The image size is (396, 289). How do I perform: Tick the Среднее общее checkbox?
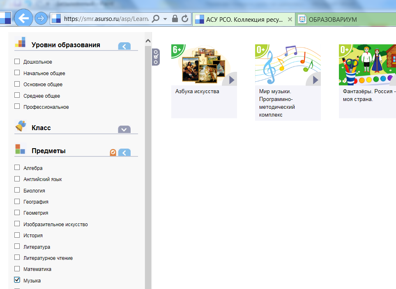click(x=17, y=95)
